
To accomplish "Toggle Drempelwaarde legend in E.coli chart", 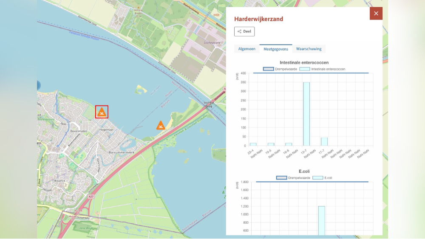I will coord(293,178).
